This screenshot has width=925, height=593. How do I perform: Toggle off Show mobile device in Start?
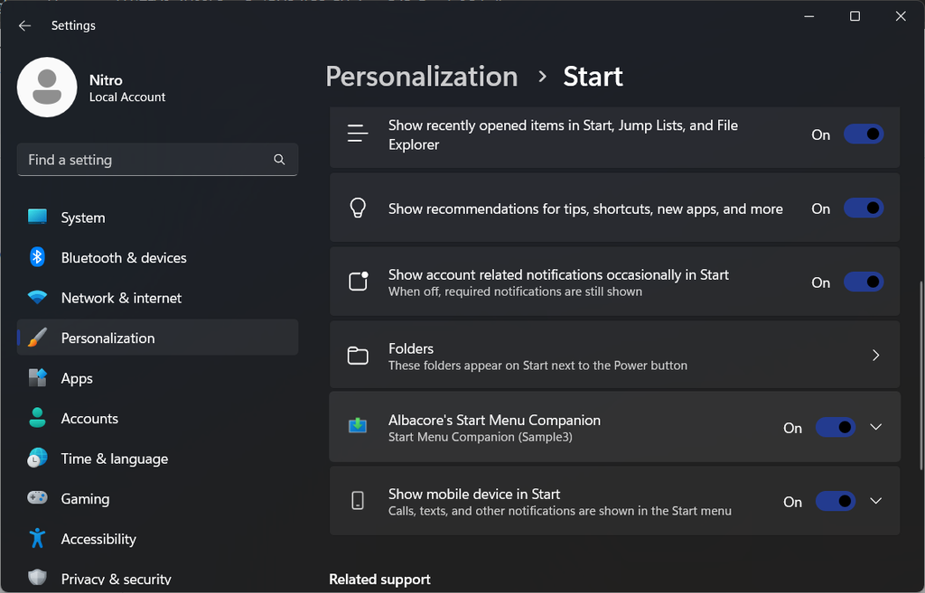click(x=835, y=501)
